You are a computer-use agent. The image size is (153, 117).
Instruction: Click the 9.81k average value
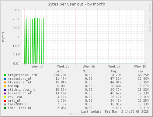tap(117, 108)
